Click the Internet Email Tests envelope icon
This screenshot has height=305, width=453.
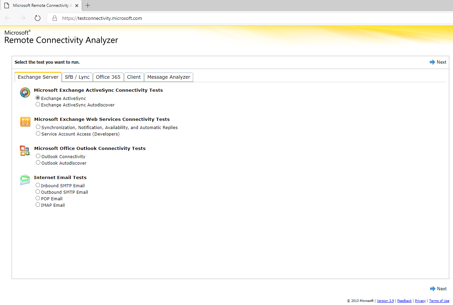25,180
